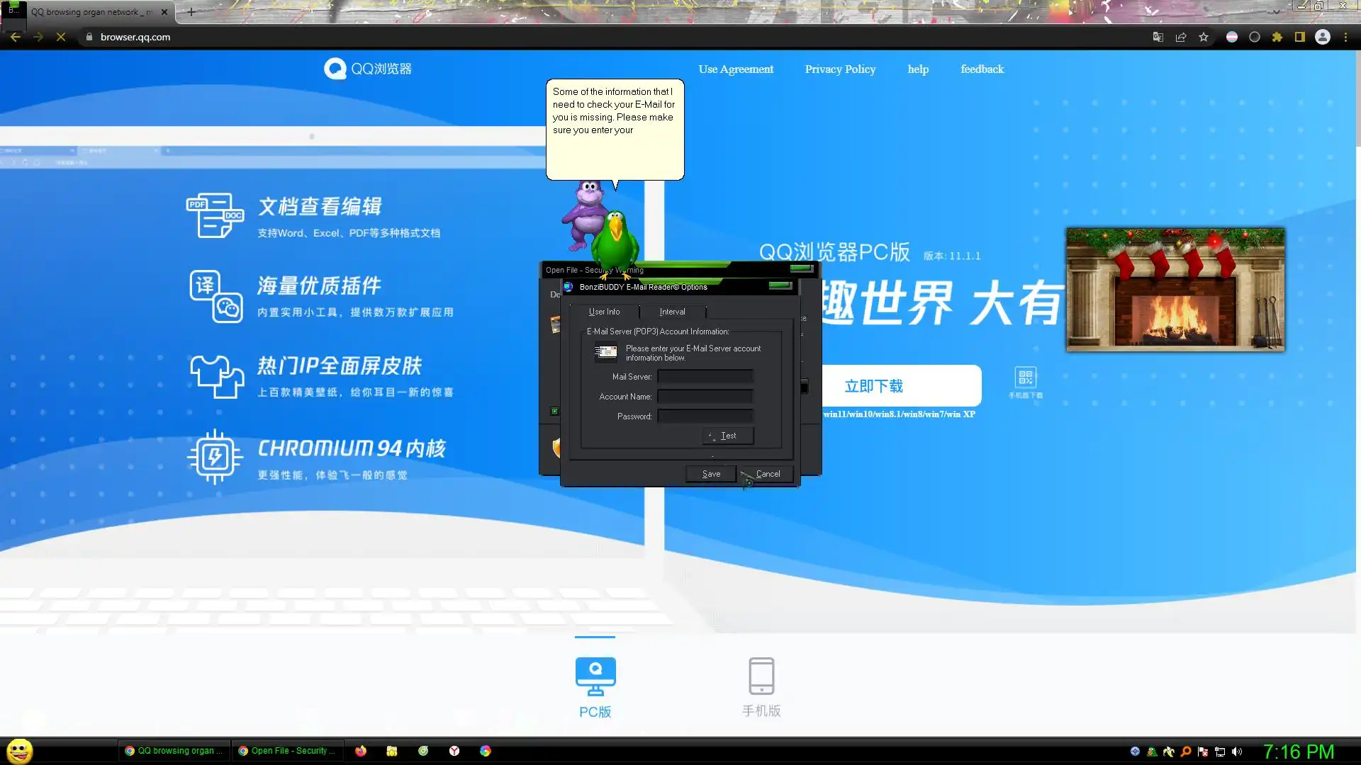This screenshot has width=1361, height=765.
Task: Open Yandex browser from the taskbar
Action: (454, 751)
